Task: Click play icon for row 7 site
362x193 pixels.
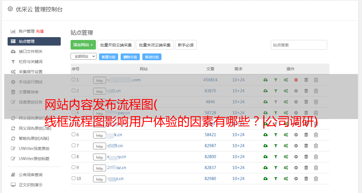Action: [296, 146]
